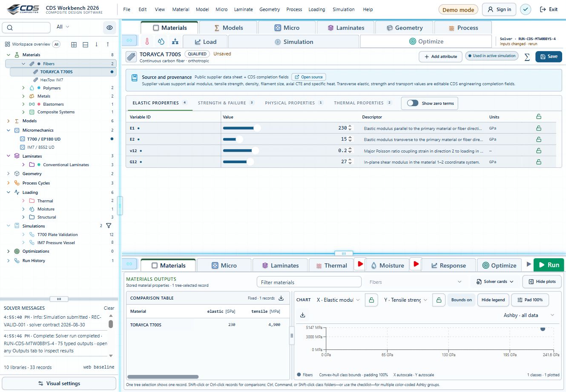Toggle the X axis lock button

point(371,300)
